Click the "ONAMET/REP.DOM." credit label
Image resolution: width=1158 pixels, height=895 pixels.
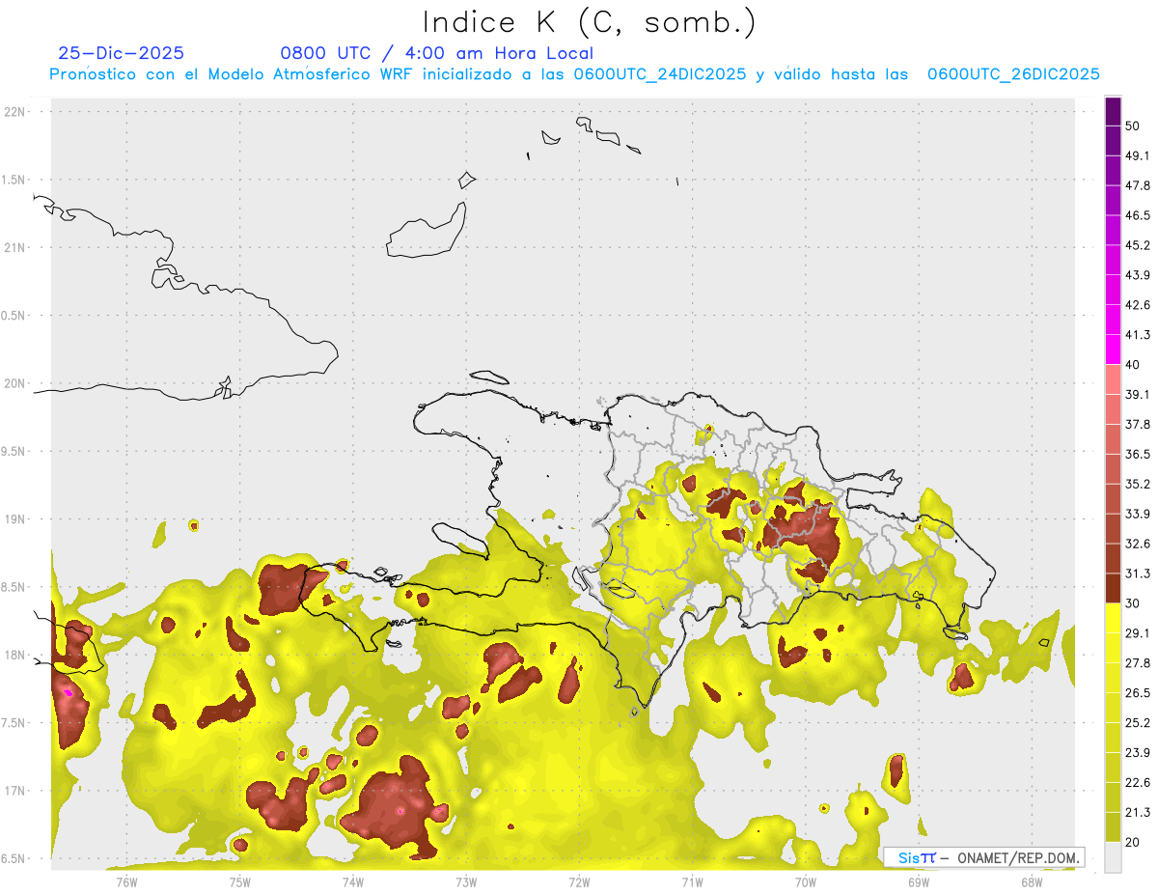(1018, 857)
